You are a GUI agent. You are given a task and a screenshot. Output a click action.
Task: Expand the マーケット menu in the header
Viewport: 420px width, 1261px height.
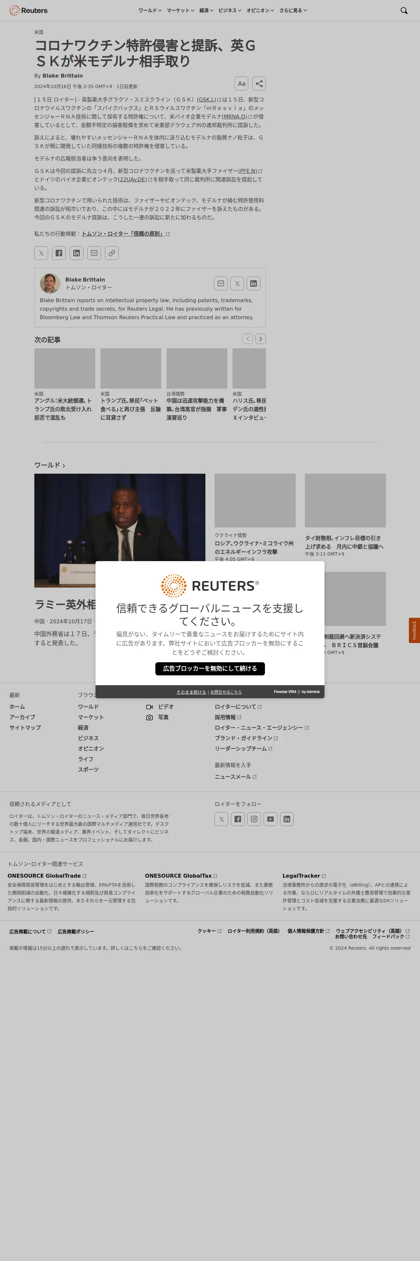[181, 10]
